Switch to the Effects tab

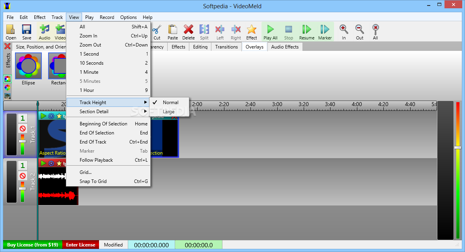(x=178, y=47)
